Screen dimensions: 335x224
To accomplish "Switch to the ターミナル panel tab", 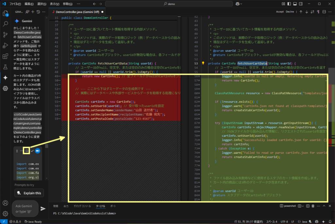I will 100,206.
